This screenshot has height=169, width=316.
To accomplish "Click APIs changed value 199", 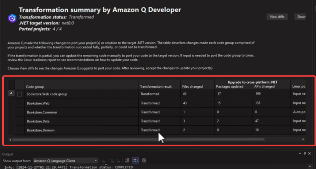I will click(x=258, y=94).
